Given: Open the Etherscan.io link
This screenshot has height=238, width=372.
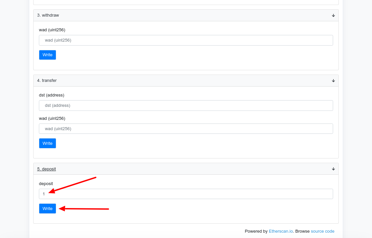Looking at the screenshot, I should click(281, 231).
